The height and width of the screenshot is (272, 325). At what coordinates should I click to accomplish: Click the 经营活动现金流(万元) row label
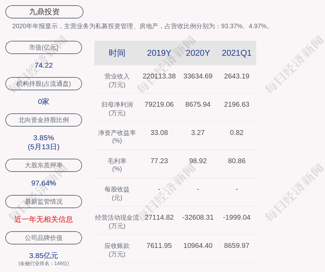[117, 222]
